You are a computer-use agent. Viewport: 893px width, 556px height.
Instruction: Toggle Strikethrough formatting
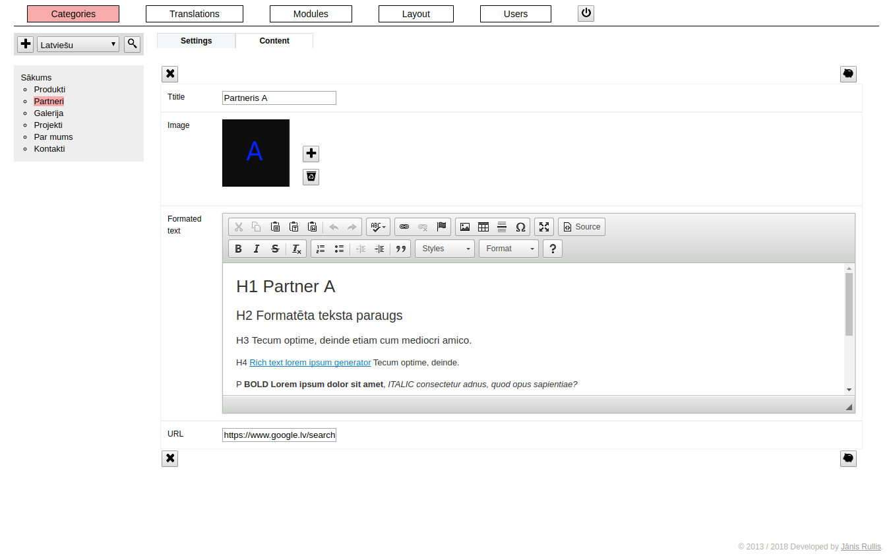point(275,249)
